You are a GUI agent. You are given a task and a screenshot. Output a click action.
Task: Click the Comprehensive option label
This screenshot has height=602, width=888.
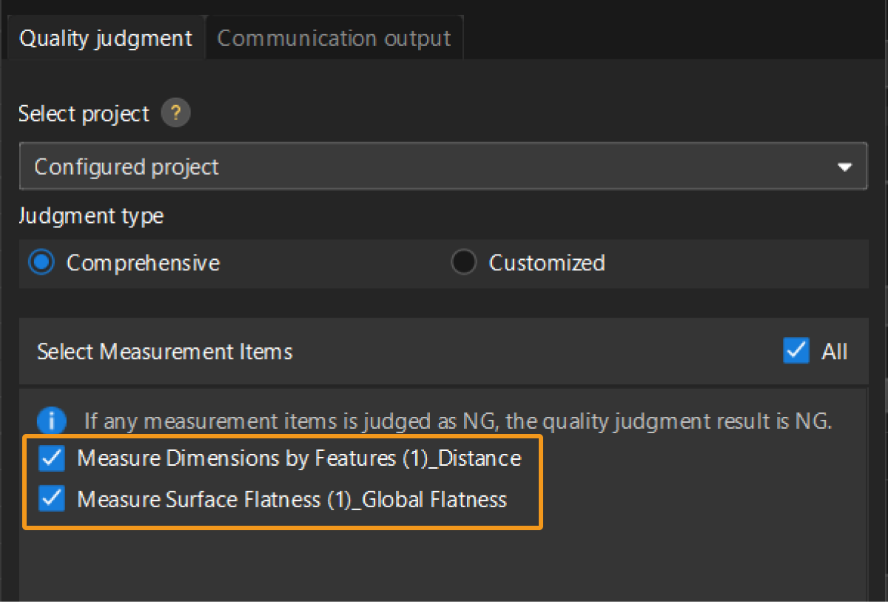click(x=143, y=263)
